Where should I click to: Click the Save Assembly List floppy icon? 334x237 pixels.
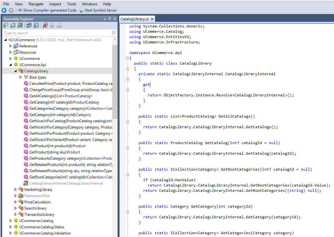tap(36, 26)
